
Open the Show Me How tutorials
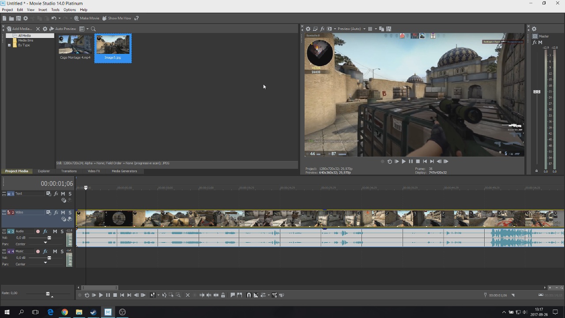[x=117, y=18]
